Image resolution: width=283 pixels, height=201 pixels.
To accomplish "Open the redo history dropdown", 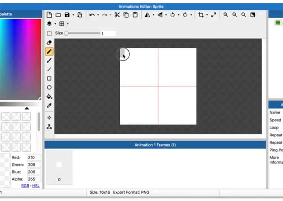I will 111,15.
